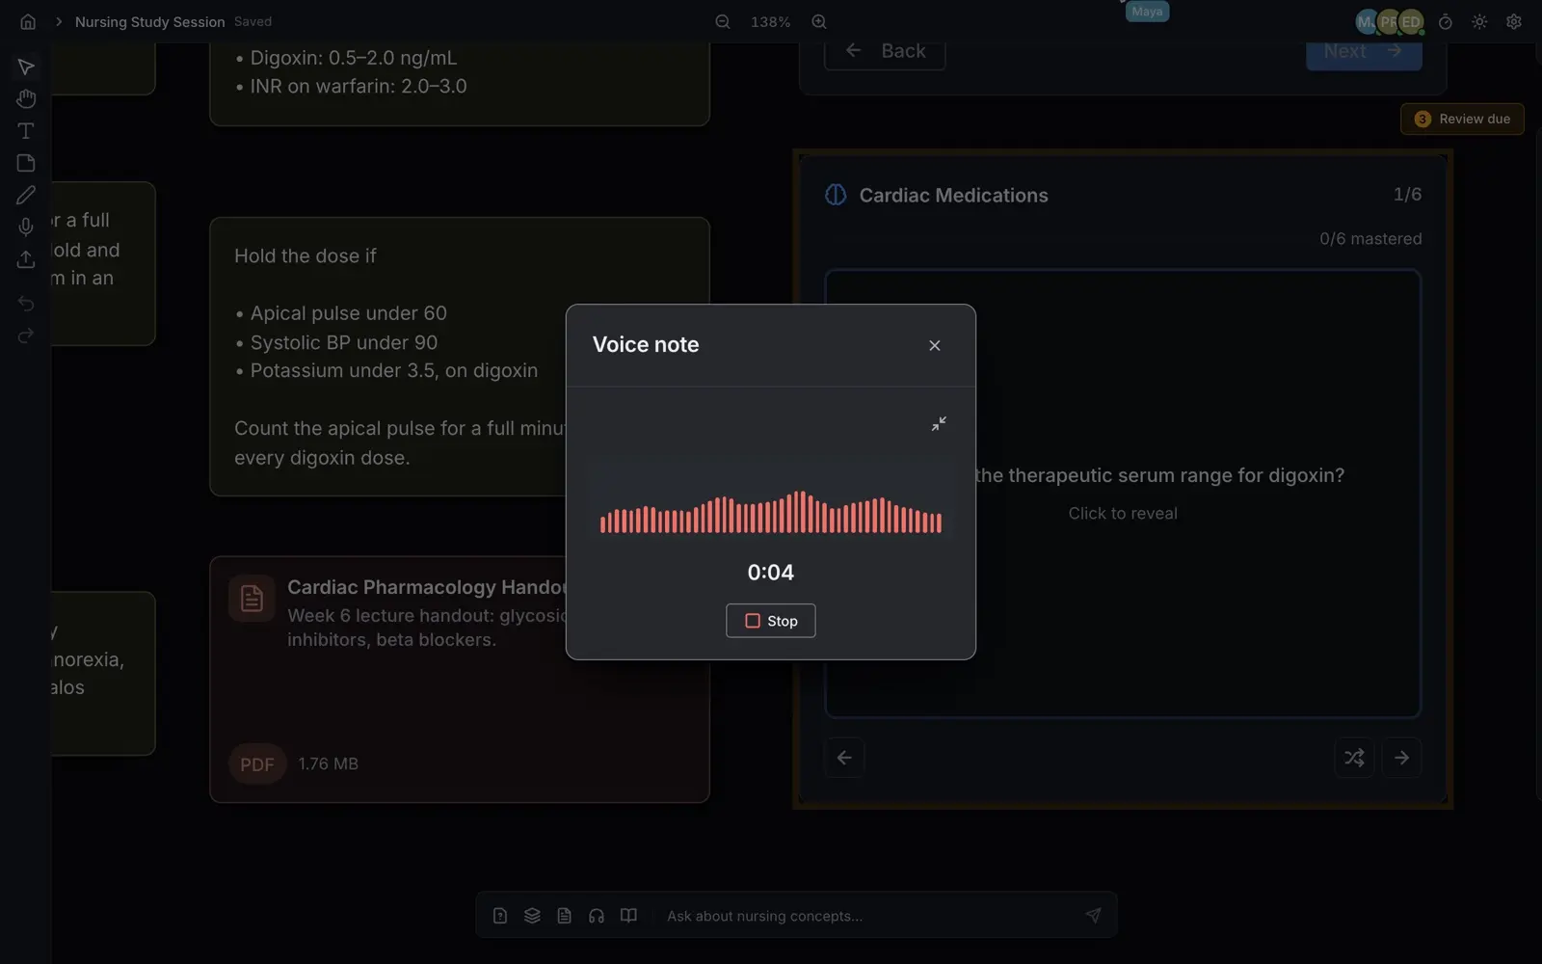Shuffle the Cardiac Medications flashcards

click(1354, 758)
